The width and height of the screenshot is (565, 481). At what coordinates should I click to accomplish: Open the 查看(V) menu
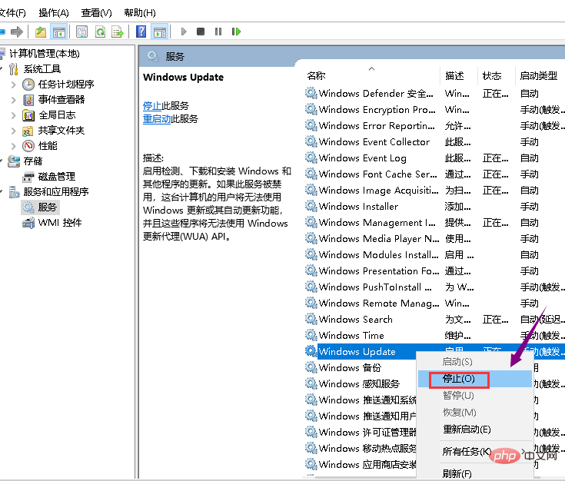(97, 13)
